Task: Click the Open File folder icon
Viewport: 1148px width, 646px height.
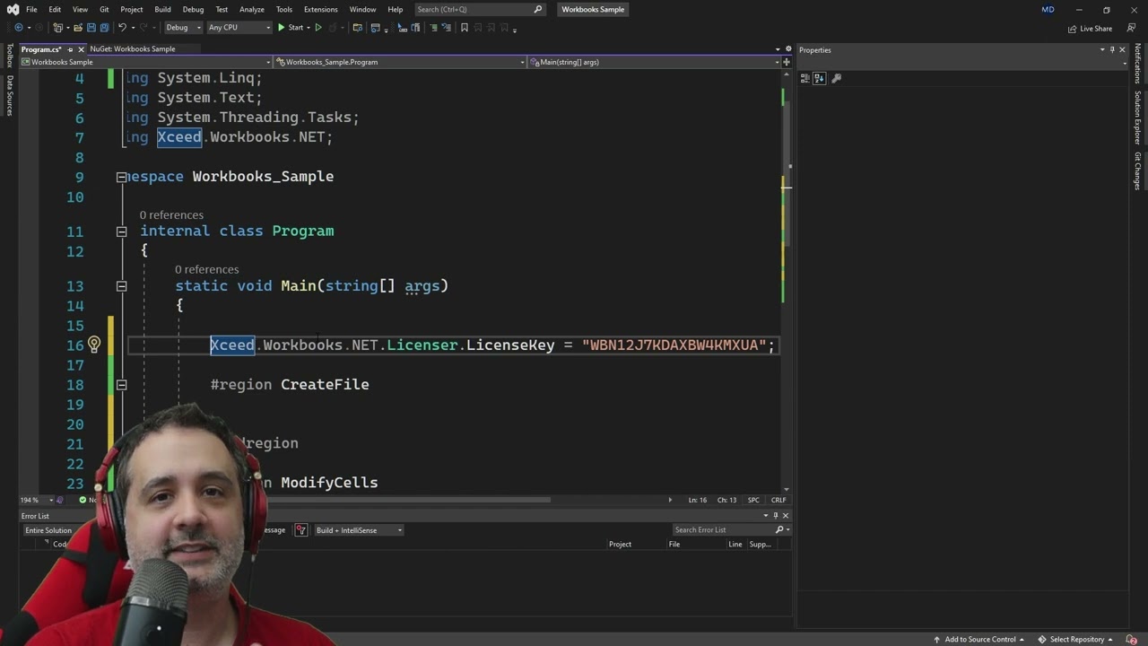Action: pyautogui.click(x=78, y=28)
